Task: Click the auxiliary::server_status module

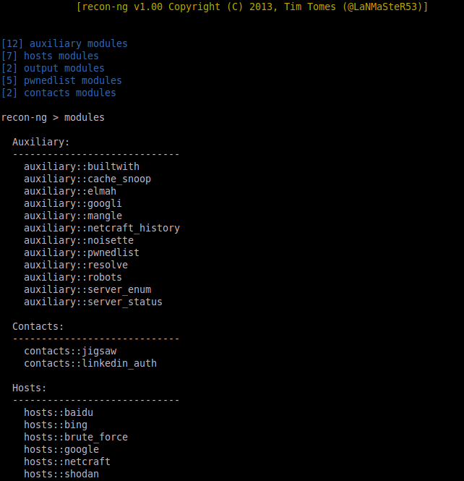Action: pyautogui.click(x=93, y=302)
